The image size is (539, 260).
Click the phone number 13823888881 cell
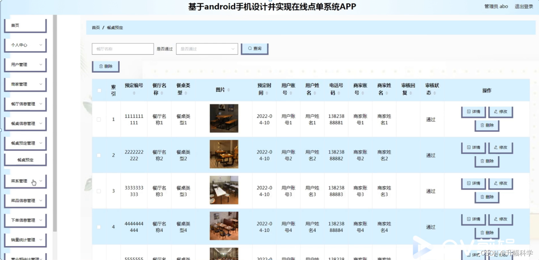[336, 119]
